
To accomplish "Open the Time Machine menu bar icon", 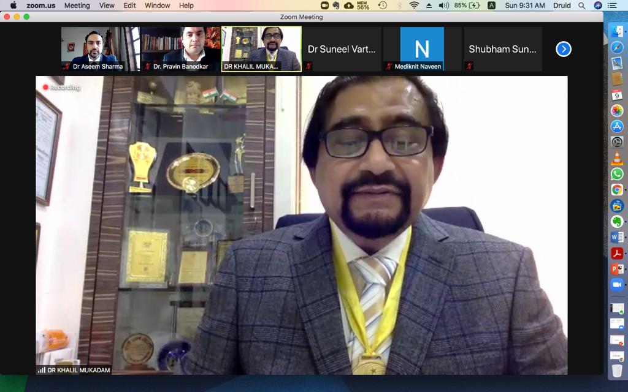I will 383,6.
